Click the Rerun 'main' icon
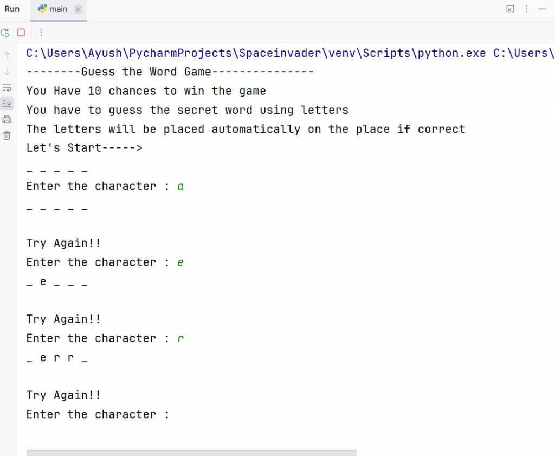This screenshot has height=456, width=555. (x=5, y=33)
